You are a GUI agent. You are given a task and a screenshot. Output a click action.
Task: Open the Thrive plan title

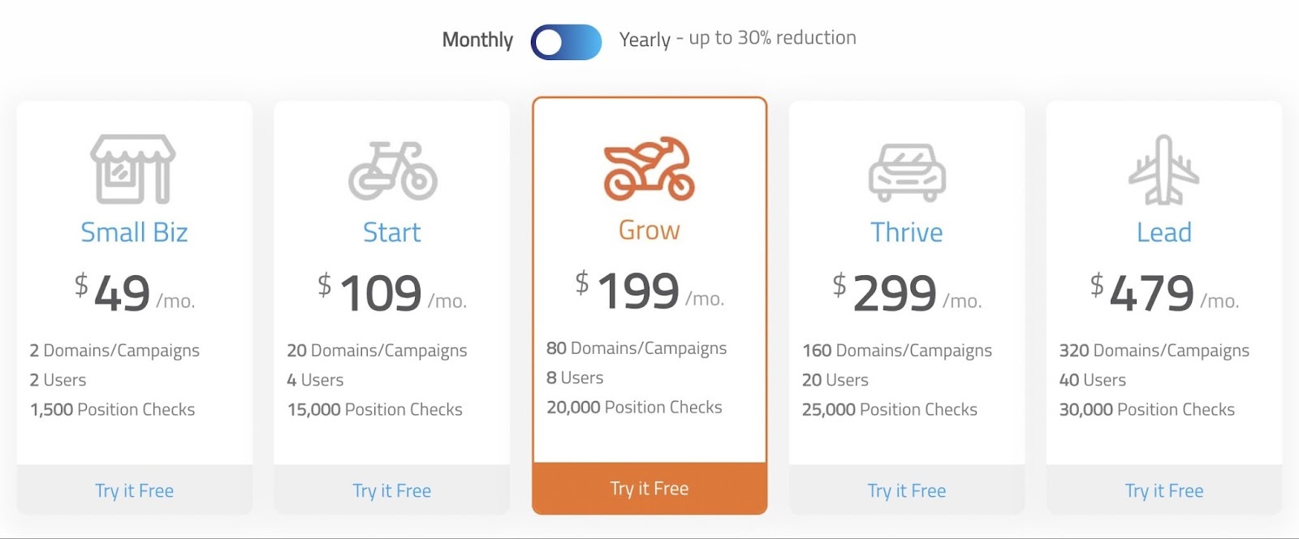tap(906, 232)
